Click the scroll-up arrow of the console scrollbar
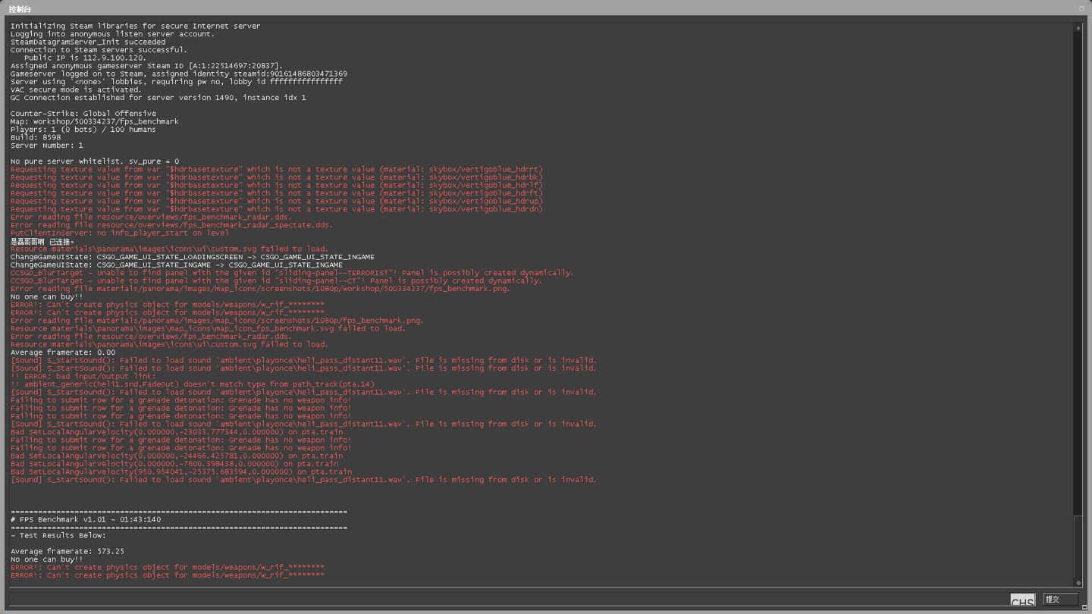The width and height of the screenshot is (1092, 614). tap(1078, 28)
